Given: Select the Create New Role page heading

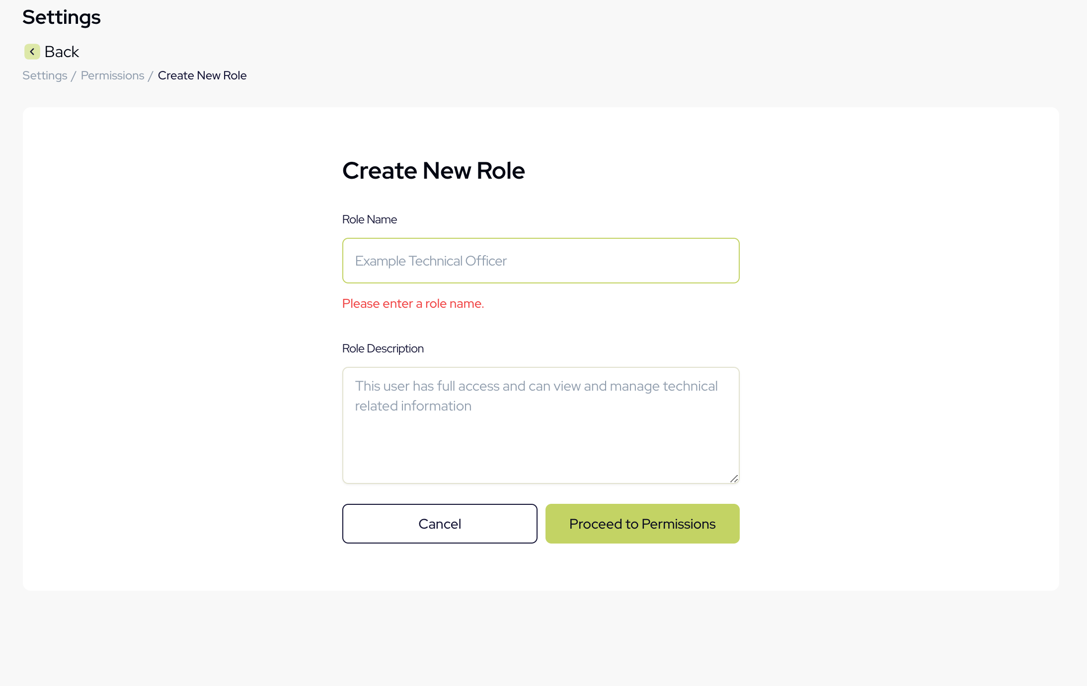Looking at the screenshot, I should pyautogui.click(x=433, y=170).
